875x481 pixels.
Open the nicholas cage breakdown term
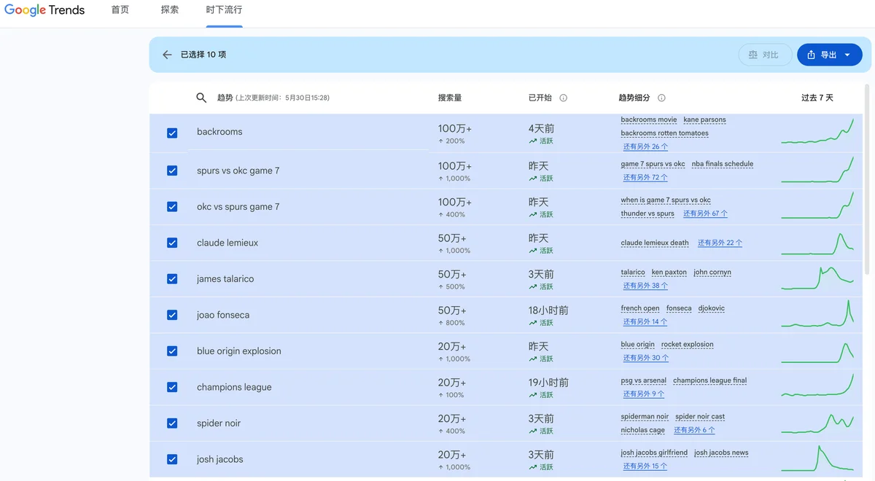[x=643, y=430]
